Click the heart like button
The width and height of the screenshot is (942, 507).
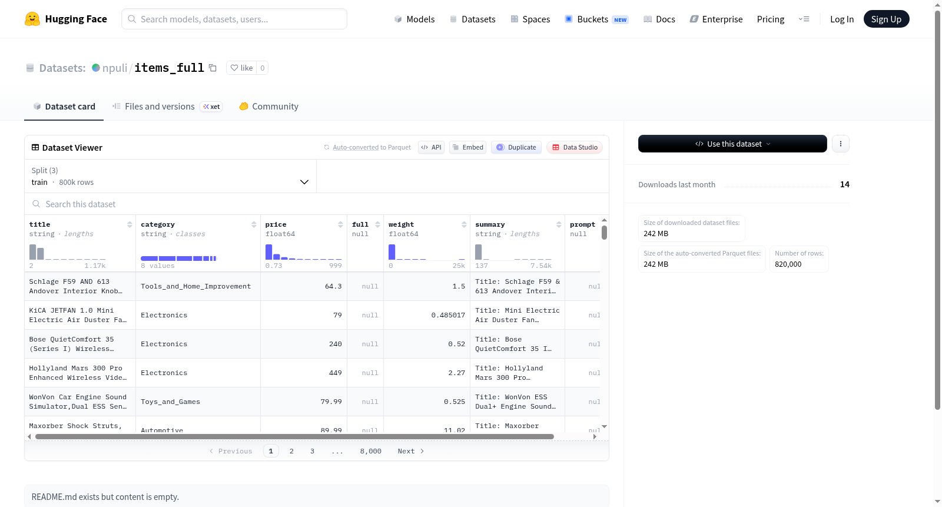(x=241, y=68)
